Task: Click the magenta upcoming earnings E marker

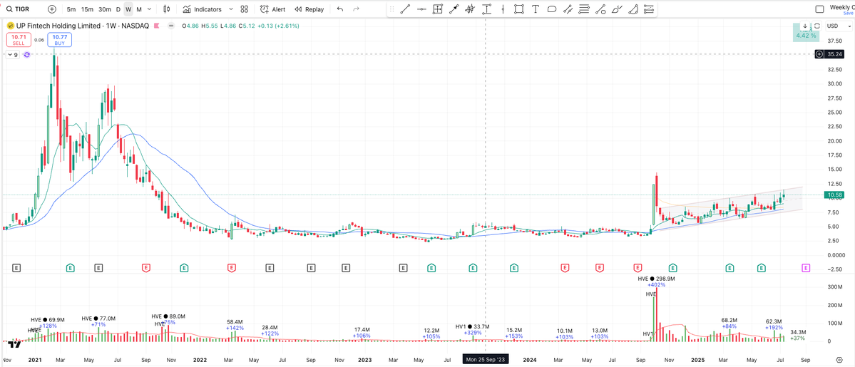Action: pyautogui.click(x=806, y=267)
